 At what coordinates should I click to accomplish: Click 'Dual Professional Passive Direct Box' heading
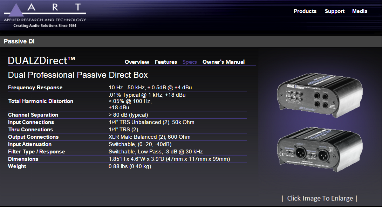78,75
